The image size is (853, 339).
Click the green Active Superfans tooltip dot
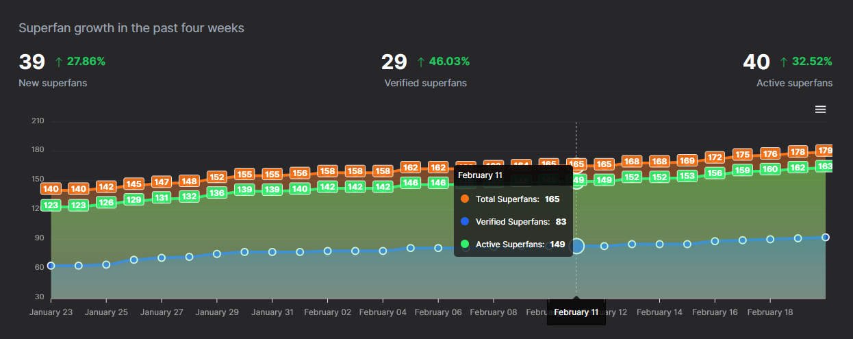pos(466,244)
